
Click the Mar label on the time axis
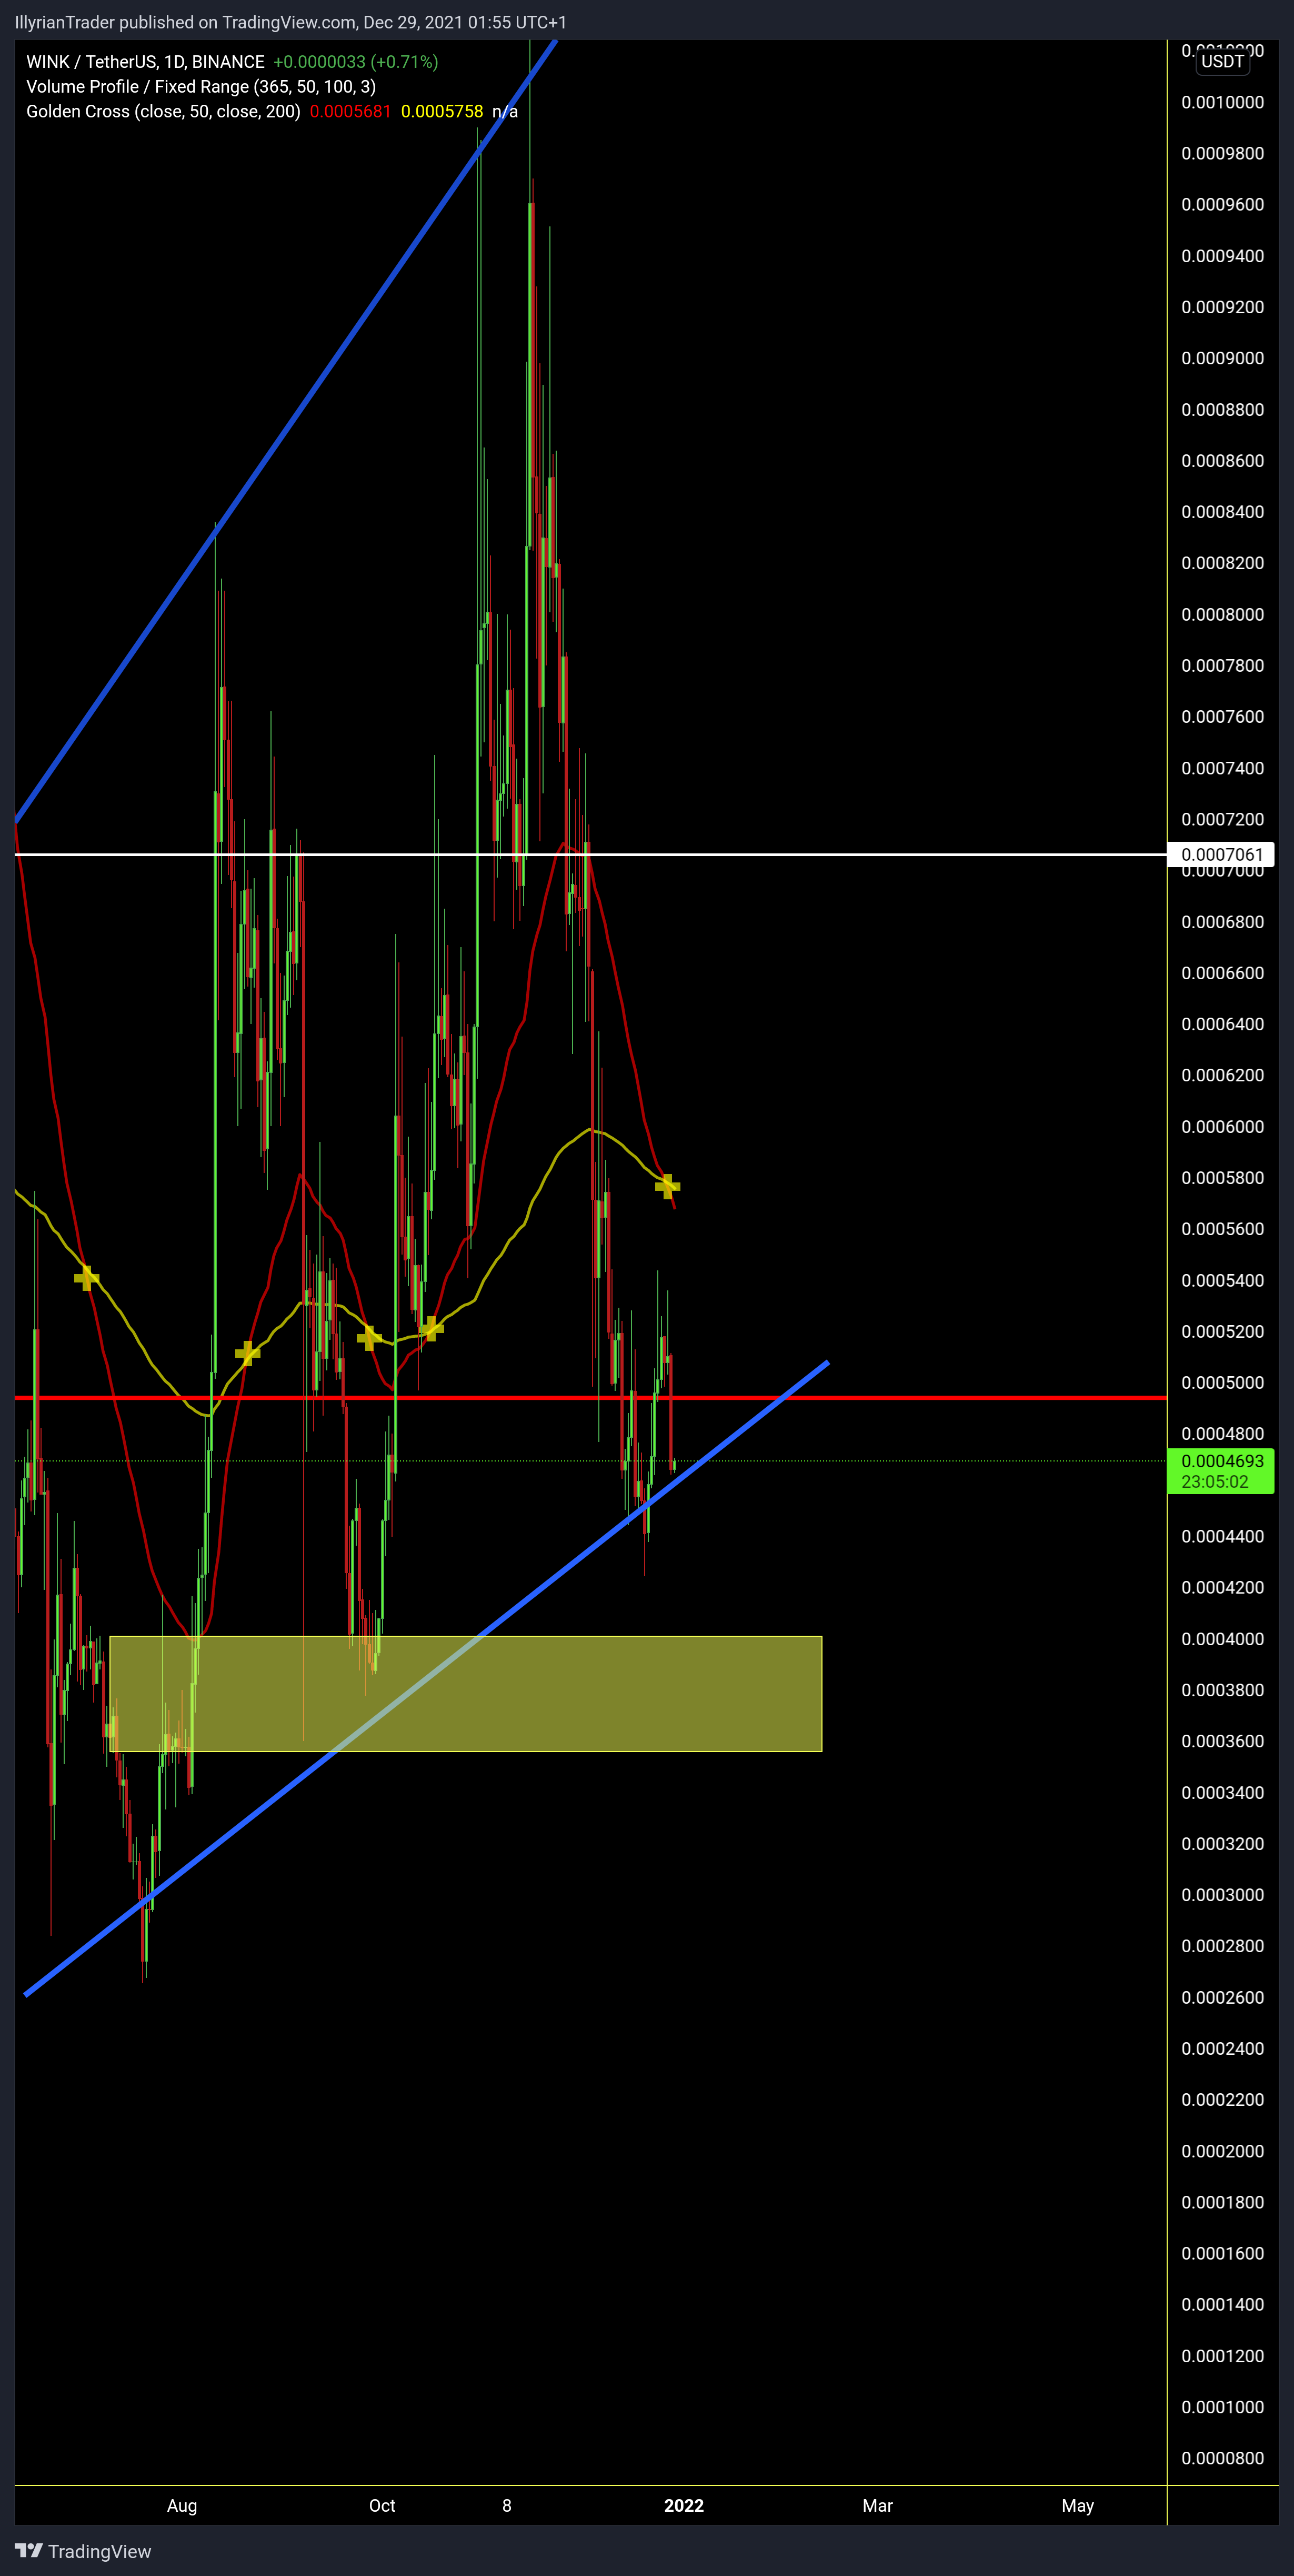click(877, 2505)
